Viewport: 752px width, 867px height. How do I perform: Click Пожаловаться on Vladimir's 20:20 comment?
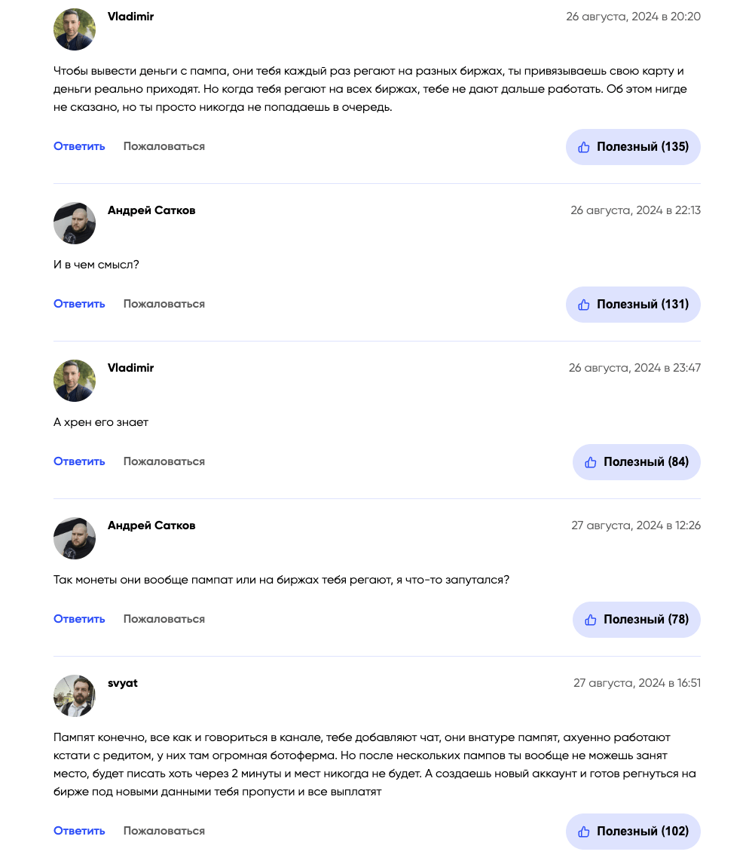[164, 146]
